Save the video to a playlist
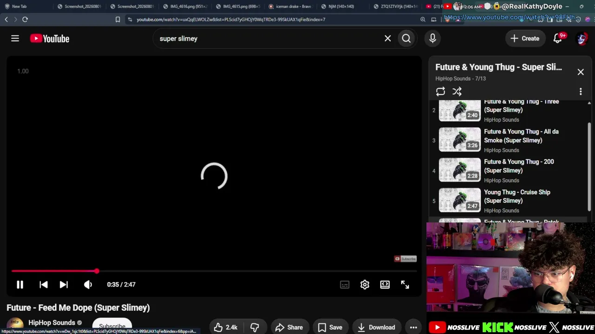 (330, 327)
